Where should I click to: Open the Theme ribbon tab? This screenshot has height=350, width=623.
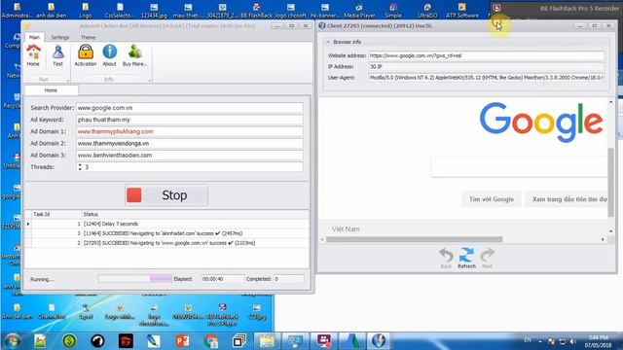tap(88, 37)
